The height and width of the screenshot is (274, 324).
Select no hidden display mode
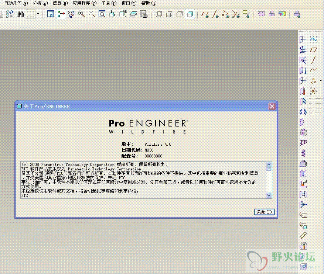[x=180, y=14]
